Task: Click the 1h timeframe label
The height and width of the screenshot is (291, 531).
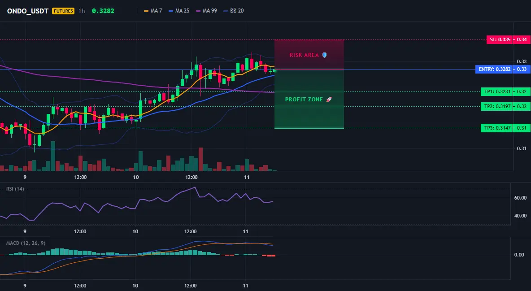Action: (82, 11)
